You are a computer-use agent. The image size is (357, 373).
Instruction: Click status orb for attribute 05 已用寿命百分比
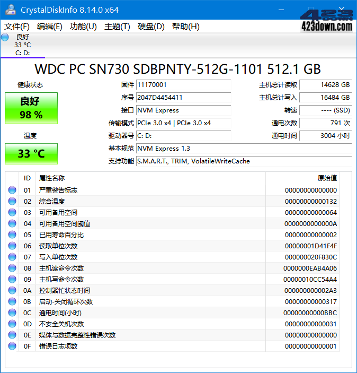coord(12,235)
